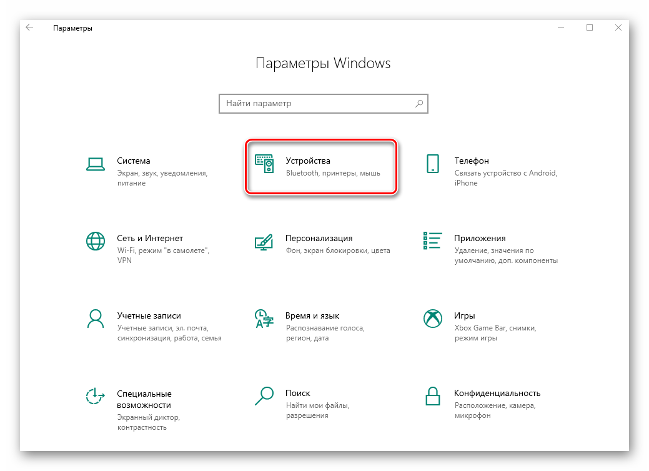Focus the Найти параметр search field

(324, 104)
